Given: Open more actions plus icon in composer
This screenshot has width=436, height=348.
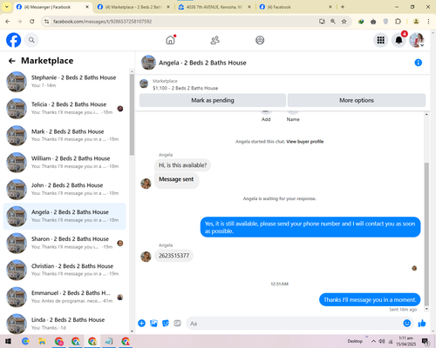Looking at the screenshot, I should (142, 323).
